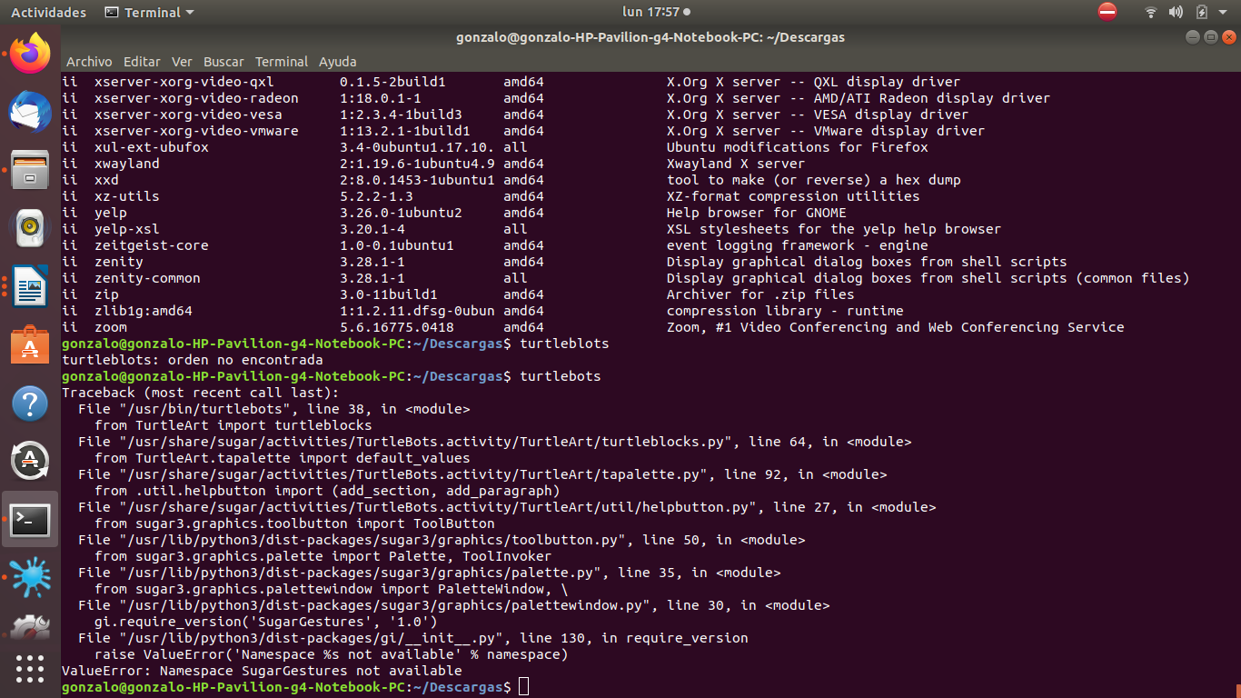Open the Ayuda menu

[337, 62]
